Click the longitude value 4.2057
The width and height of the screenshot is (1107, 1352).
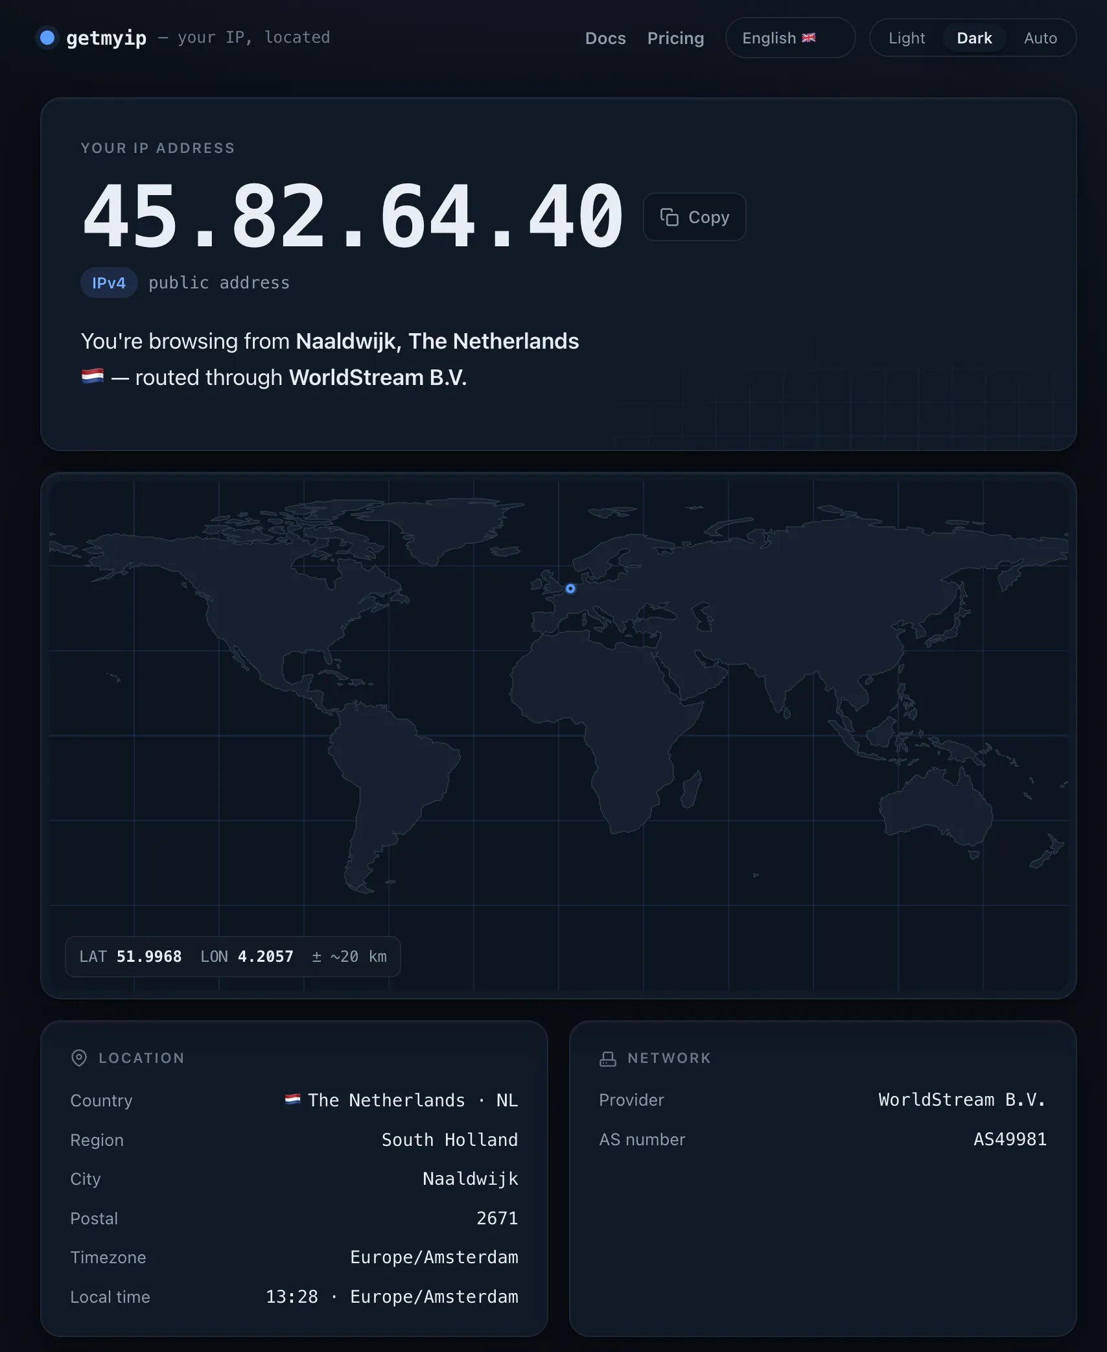[266, 957]
